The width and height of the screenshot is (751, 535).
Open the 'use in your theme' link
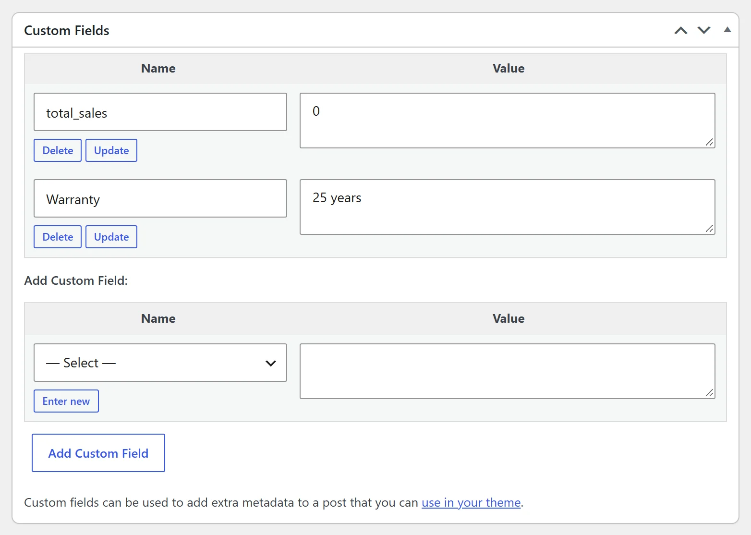(471, 502)
